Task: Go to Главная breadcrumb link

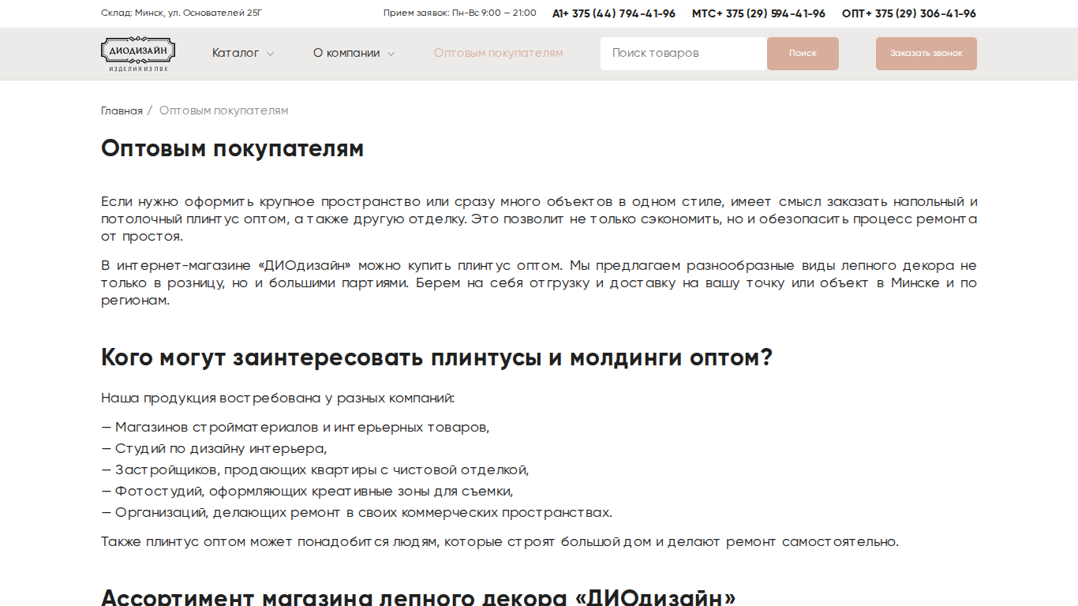Action: 122,110
